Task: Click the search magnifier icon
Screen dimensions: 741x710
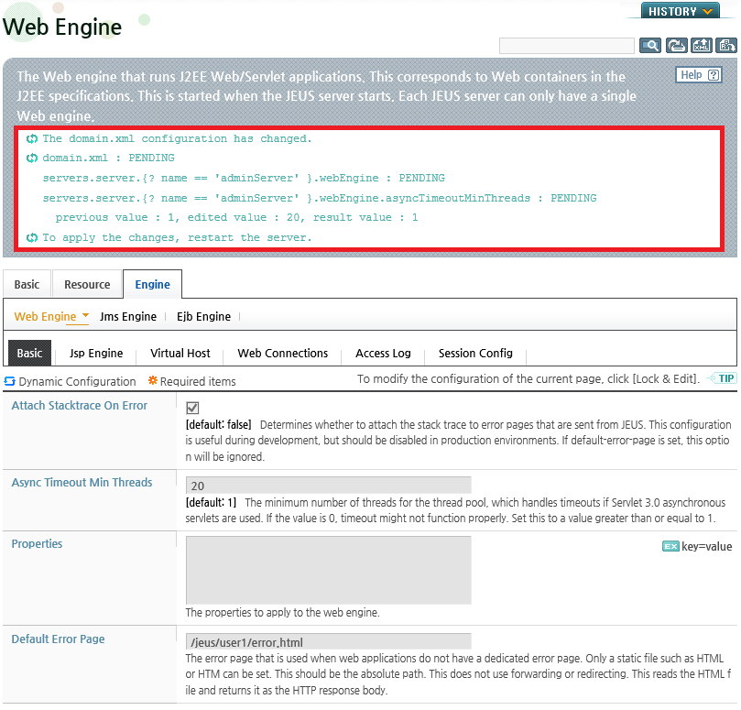Action: (649, 46)
